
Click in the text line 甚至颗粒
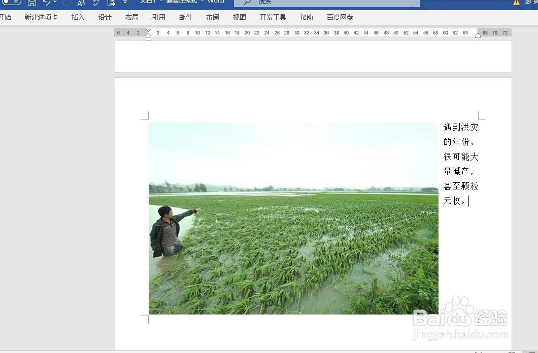coord(461,186)
